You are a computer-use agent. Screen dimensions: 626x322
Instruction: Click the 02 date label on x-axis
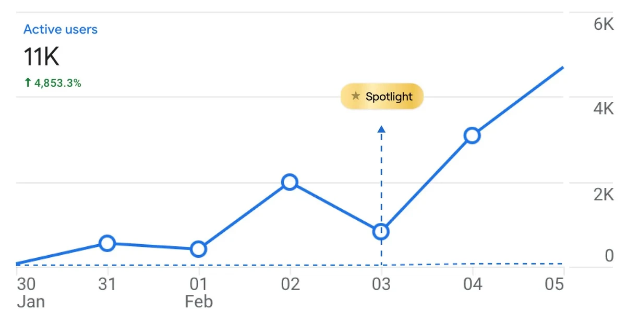point(290,284)
